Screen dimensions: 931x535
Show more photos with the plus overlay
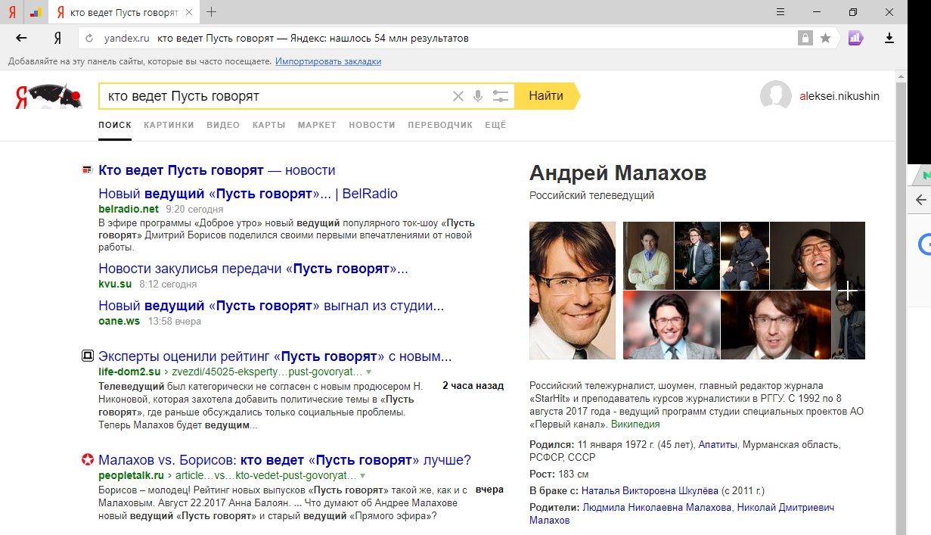point(848,290)
